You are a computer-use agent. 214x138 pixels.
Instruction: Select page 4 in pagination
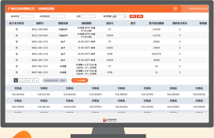28,80
